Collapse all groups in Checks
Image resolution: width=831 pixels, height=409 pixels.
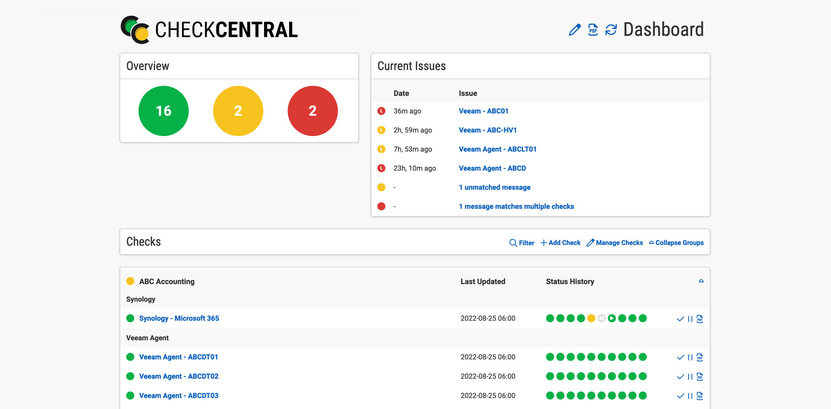click(x=676, y=243)
